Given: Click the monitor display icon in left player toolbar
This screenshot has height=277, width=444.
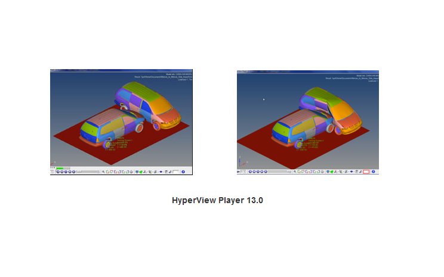Looking at the screenshot, I should coord(137,172).
